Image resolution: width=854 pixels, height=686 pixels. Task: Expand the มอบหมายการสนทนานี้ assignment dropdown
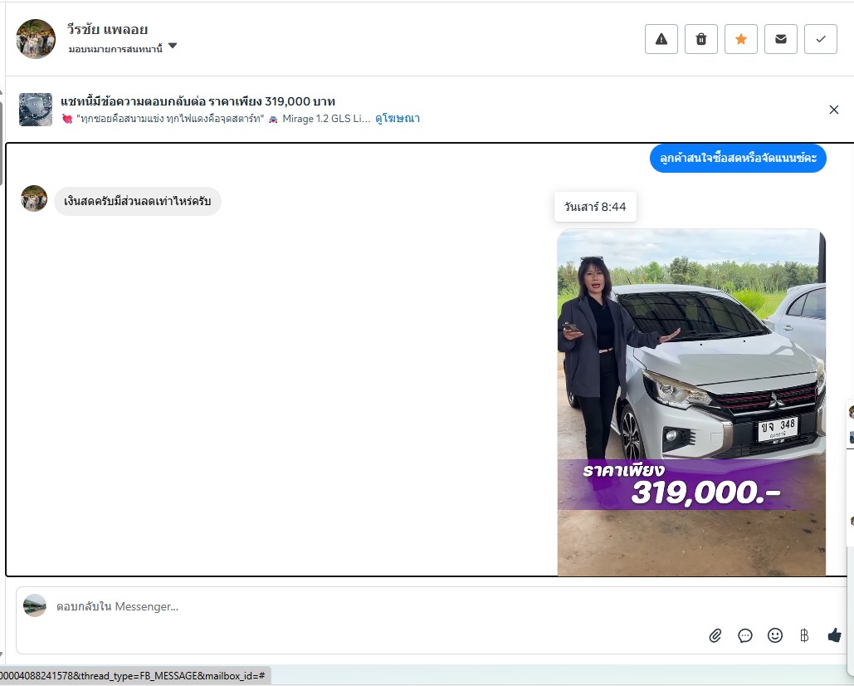tap(123, 48)
